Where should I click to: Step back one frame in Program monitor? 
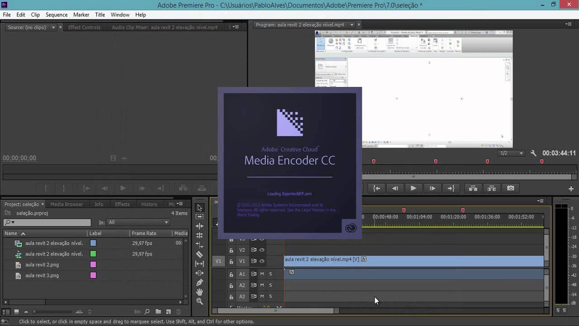[x=395, y=188]
